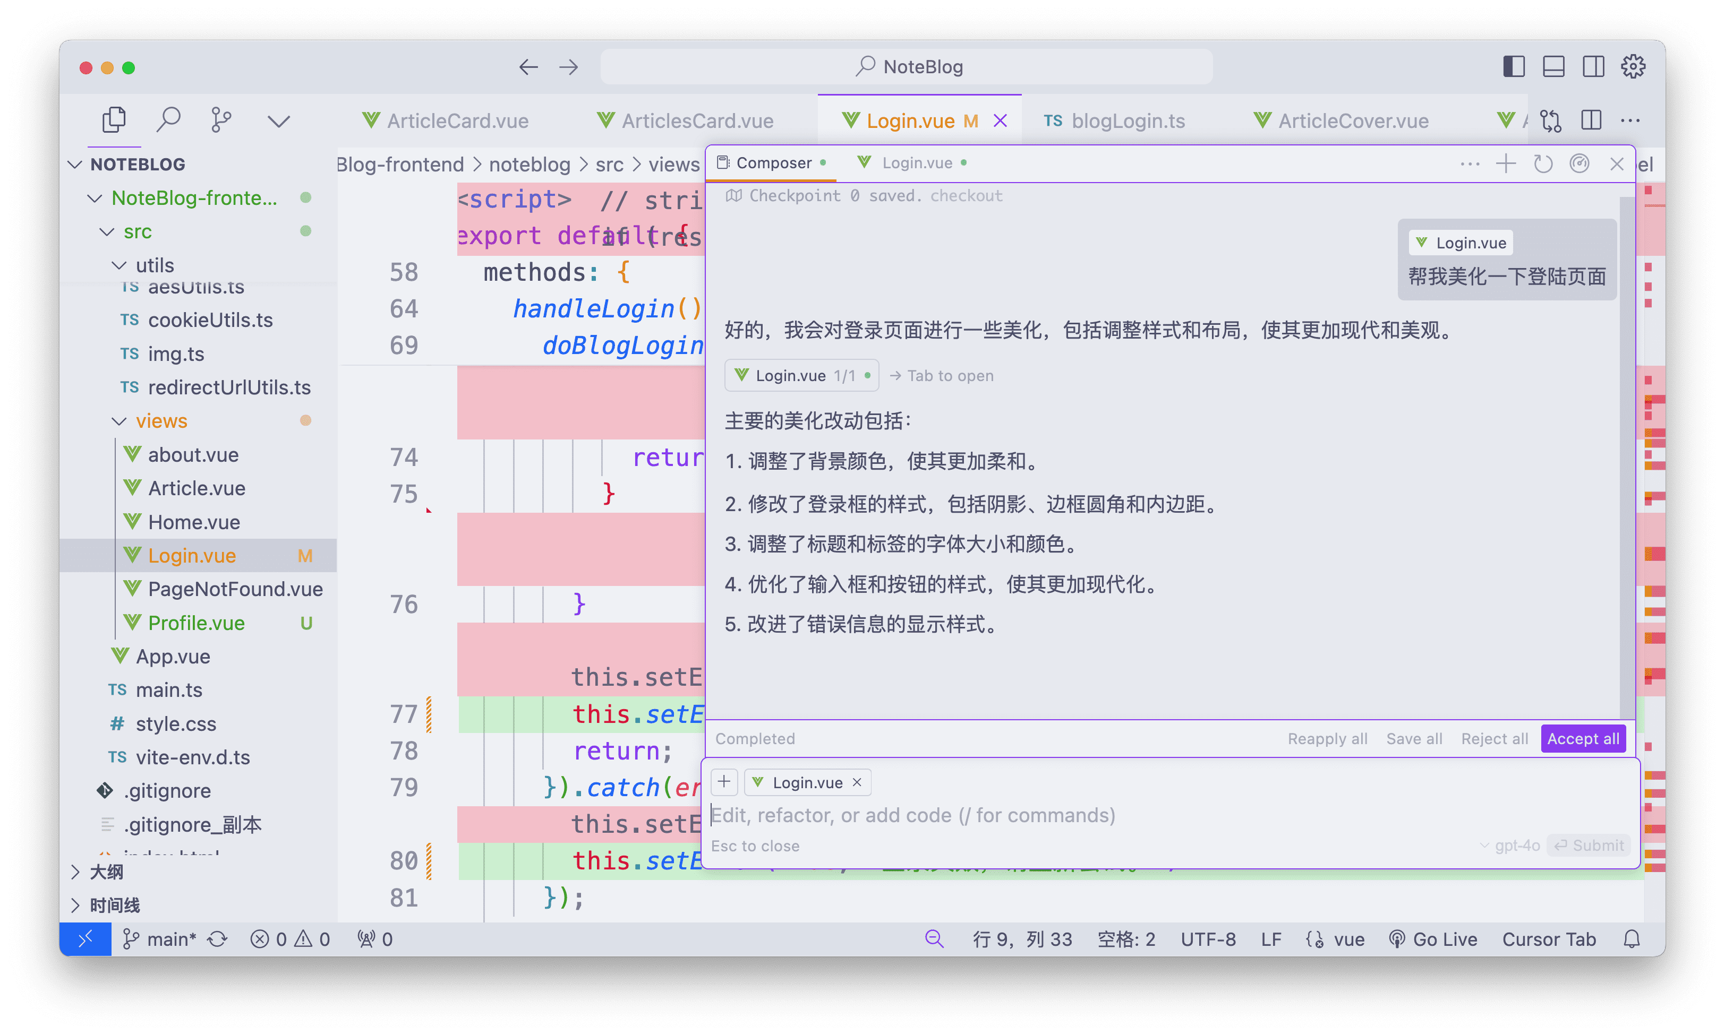The height and width of the screenshot is (1035, 1725).
Task: Open the Search view icon in sidebar
Action: [x=168, y=120]
